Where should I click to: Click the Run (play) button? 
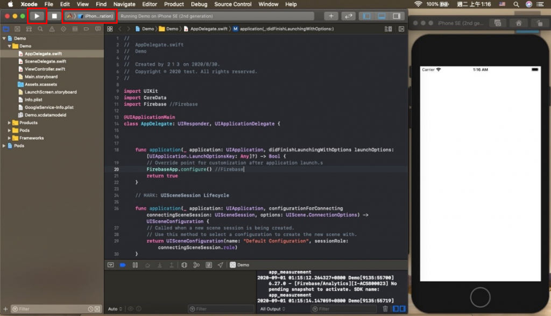37,16
